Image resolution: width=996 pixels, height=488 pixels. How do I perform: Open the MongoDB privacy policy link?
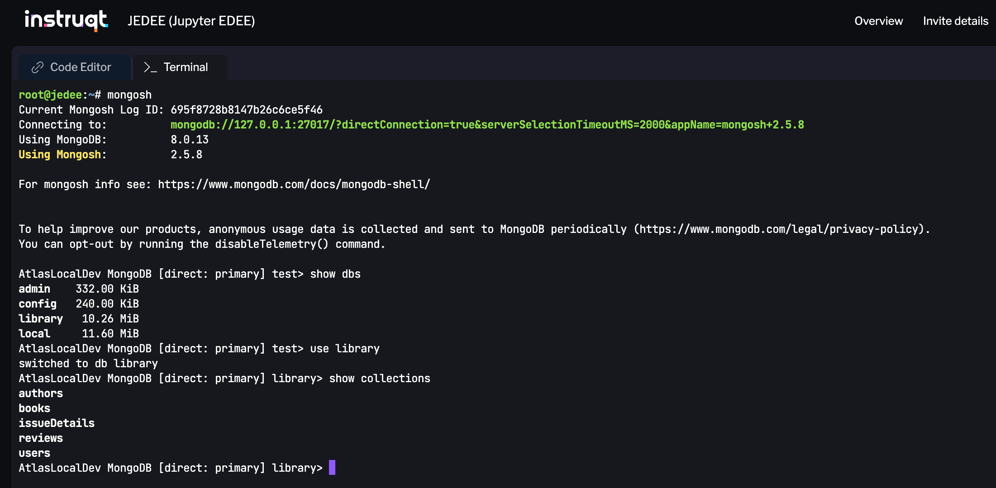click(781, 229)
